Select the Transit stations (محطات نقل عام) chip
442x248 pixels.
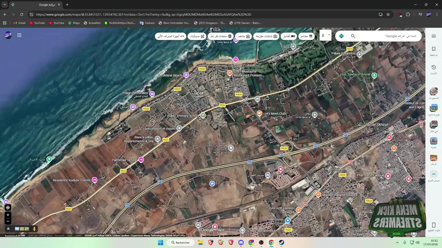pos(221,36)
